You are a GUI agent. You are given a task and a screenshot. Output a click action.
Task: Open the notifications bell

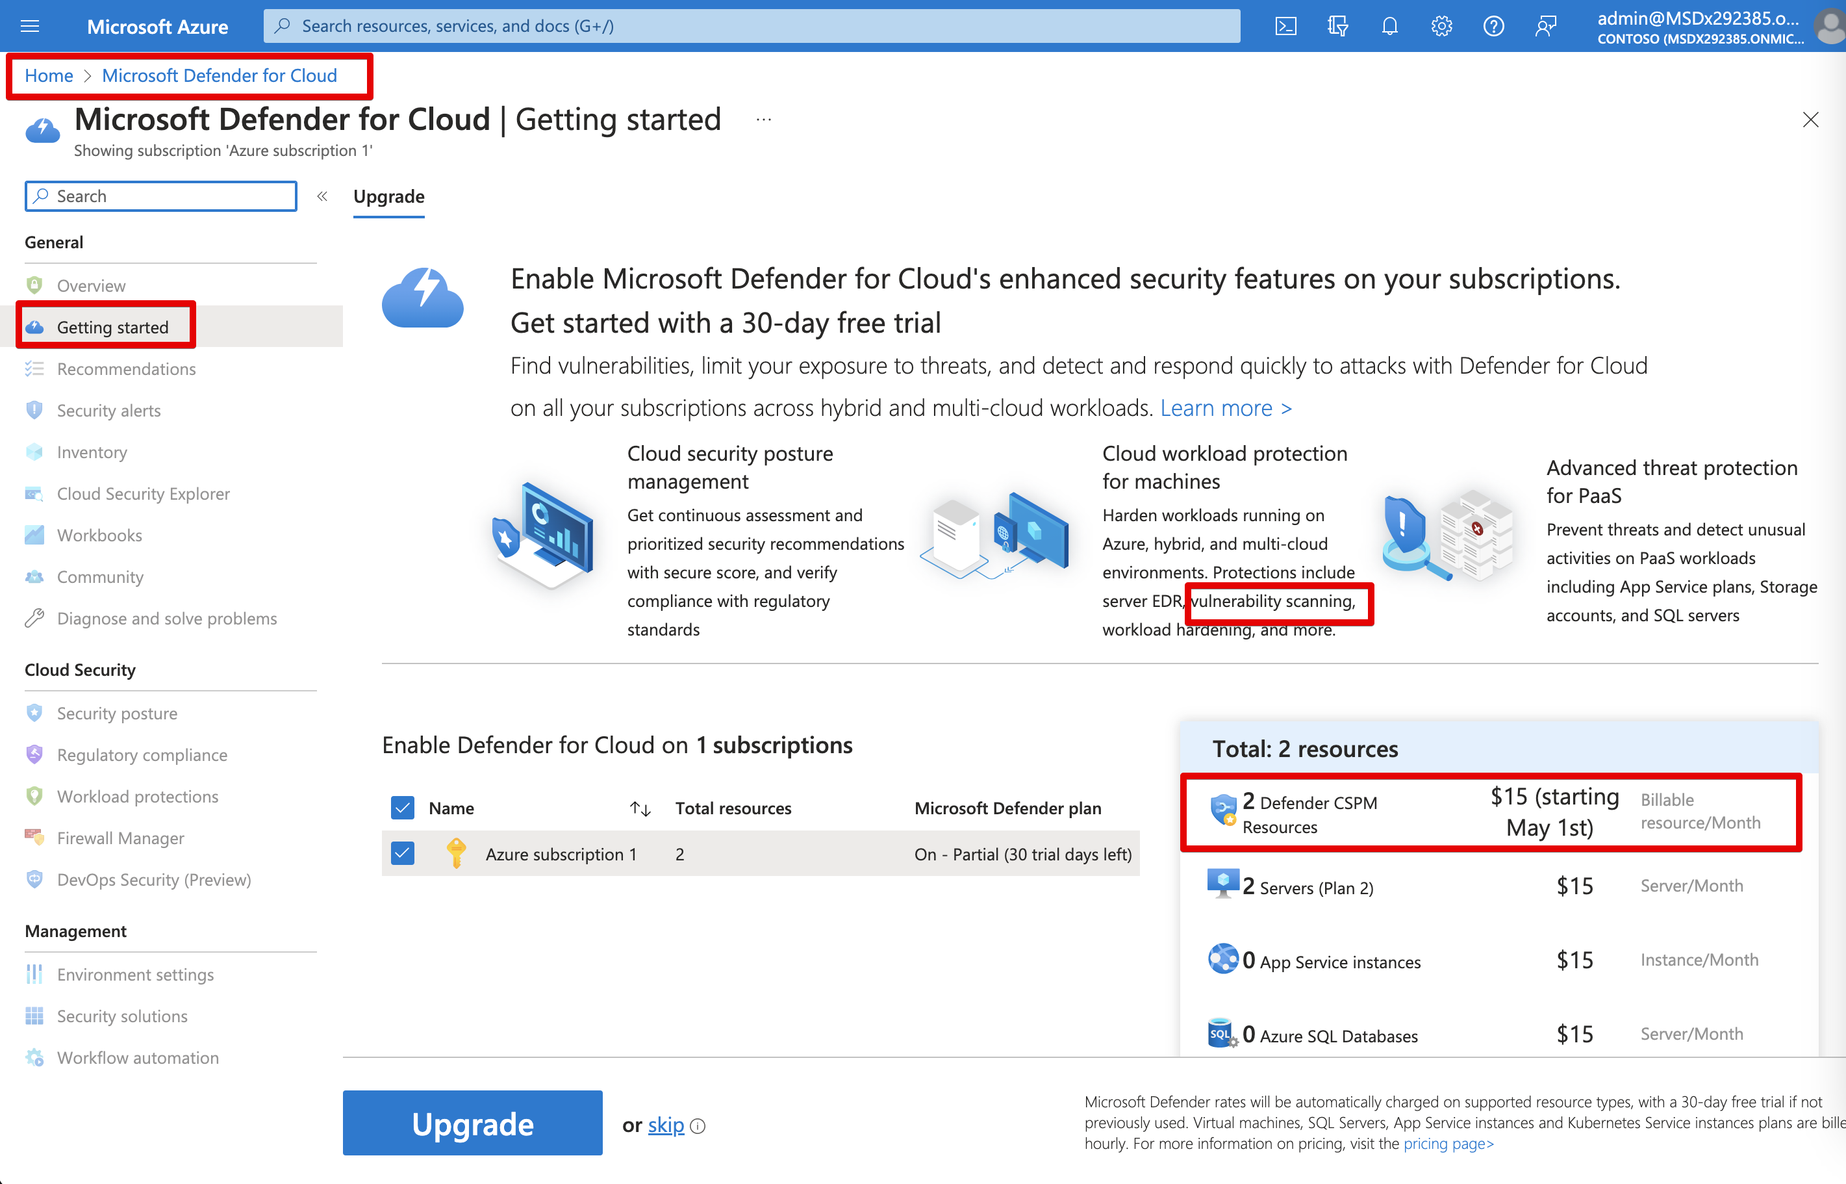[x=1389, y=26]
